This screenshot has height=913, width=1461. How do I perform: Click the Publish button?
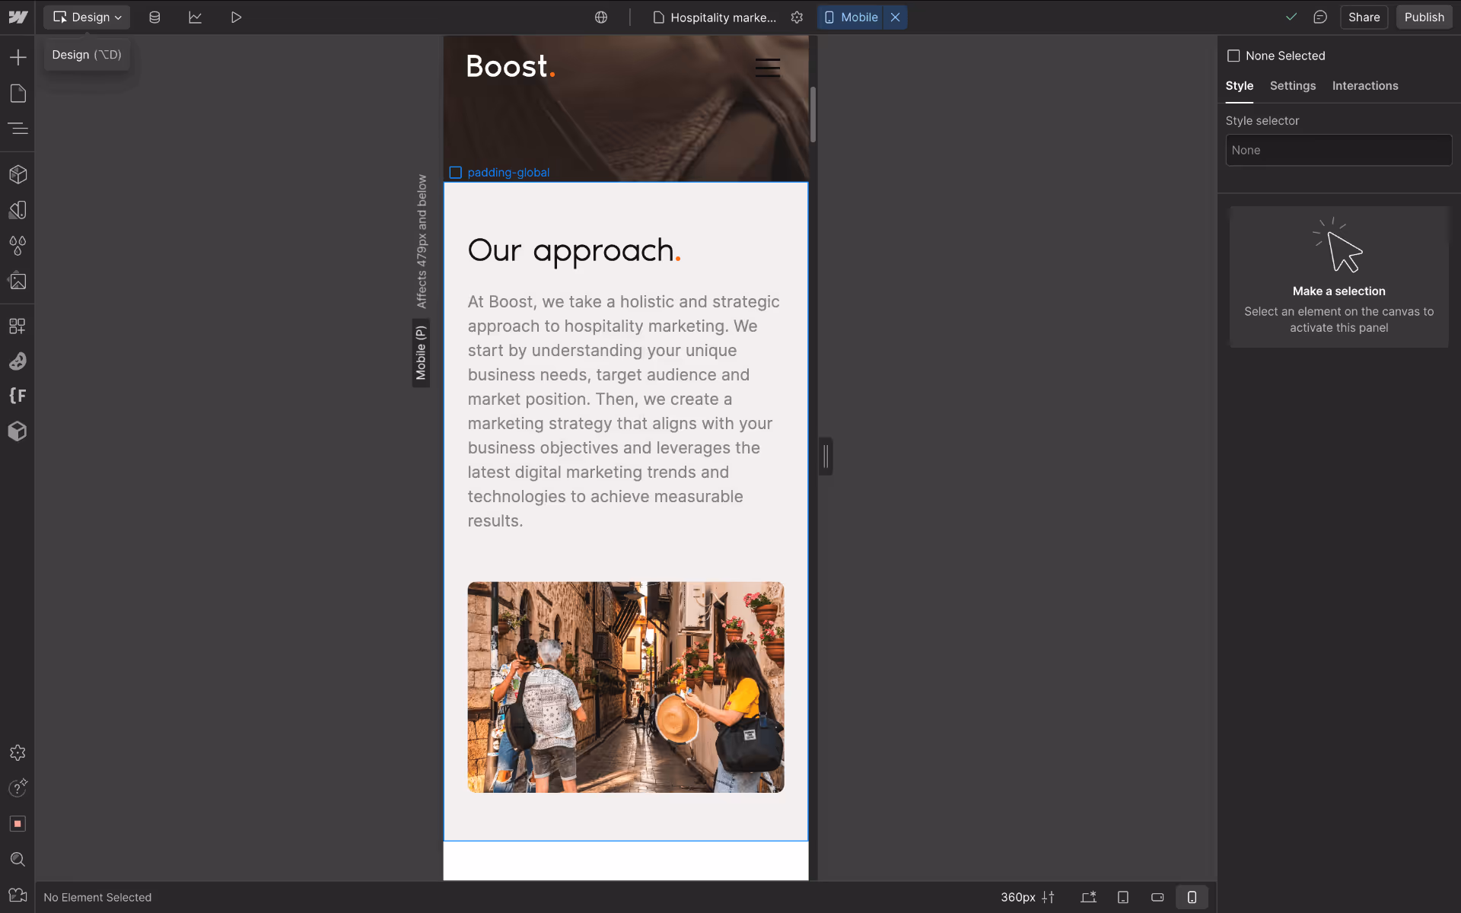[x=1424, y=17]
